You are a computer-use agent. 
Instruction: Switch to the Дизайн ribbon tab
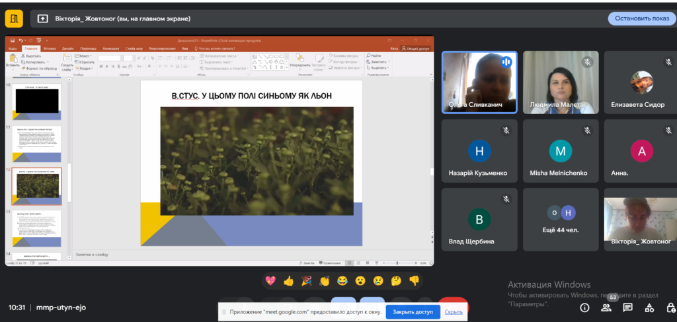(x=68, y=49)
